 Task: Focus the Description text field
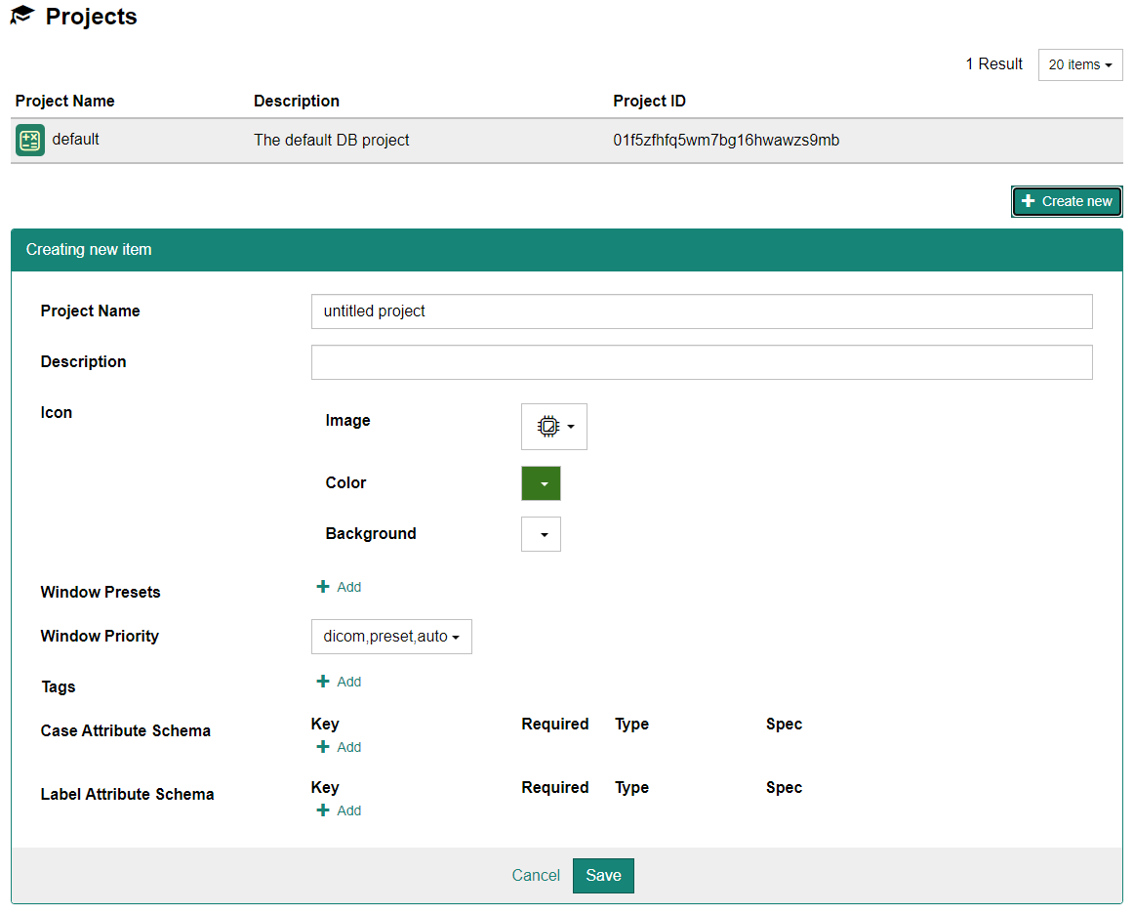(701, 362)
